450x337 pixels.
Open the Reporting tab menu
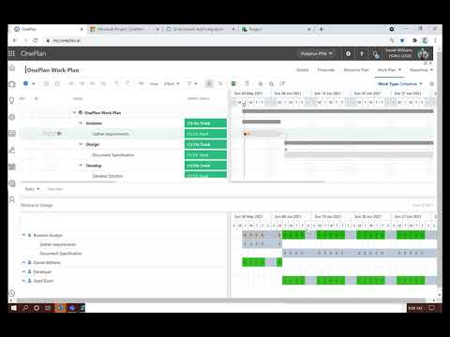point(421,70)
